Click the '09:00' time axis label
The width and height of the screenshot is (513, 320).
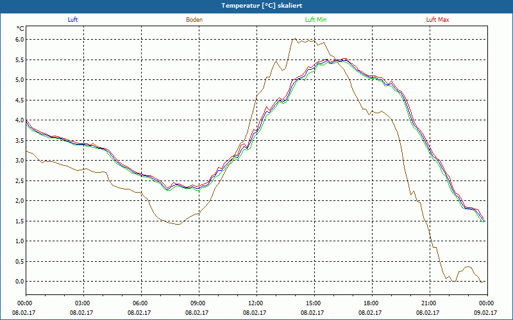(199, 303)
